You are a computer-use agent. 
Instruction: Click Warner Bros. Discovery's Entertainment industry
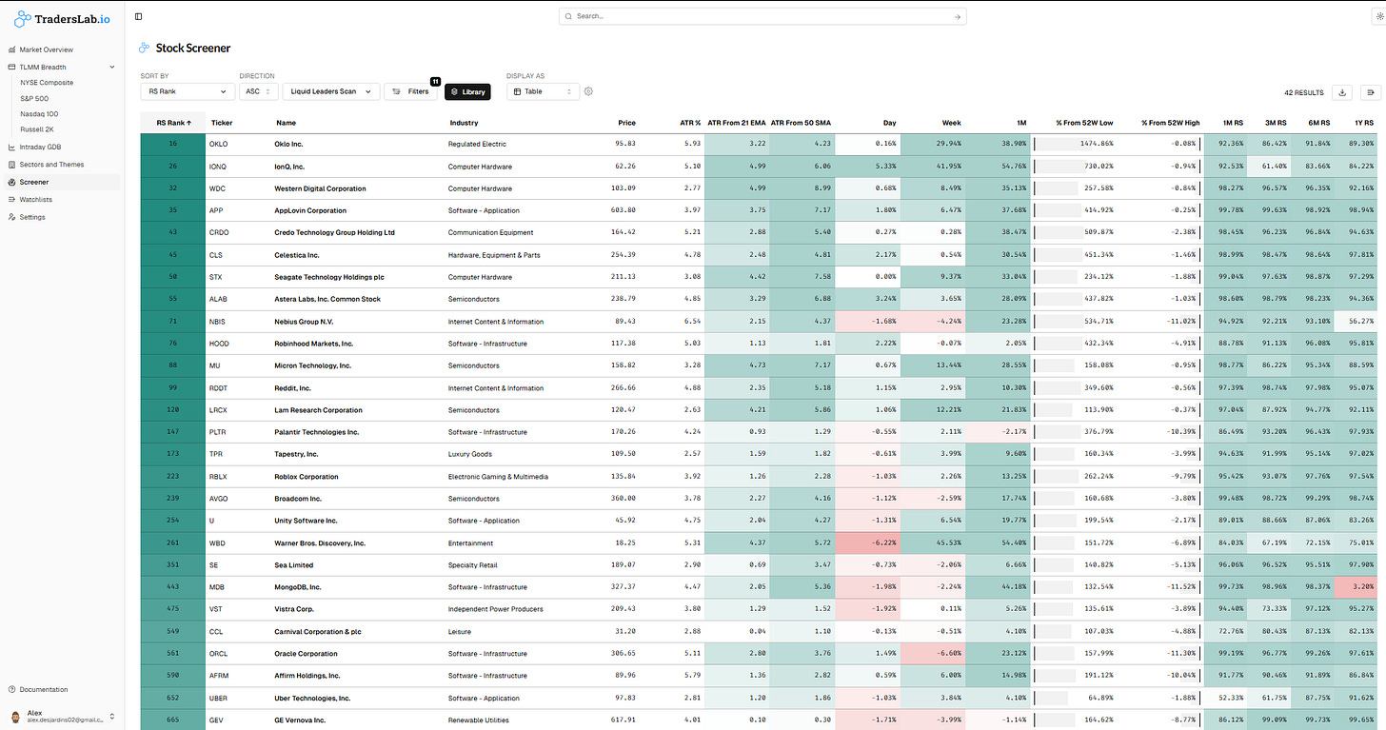pos(471,543)
